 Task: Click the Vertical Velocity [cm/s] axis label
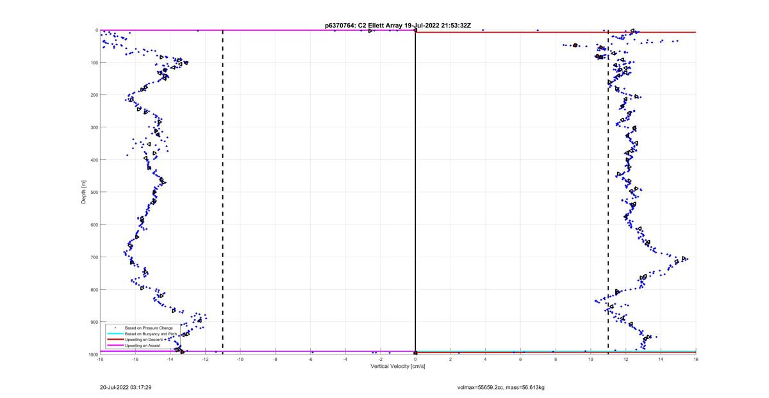coord(398,366)
